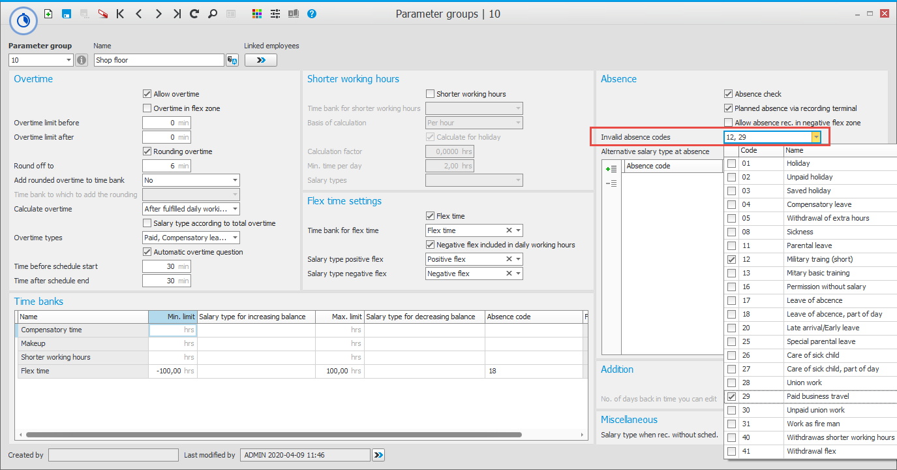
Task: Uncheck the Allow overtime checkbox
Action: pos(147,94)
